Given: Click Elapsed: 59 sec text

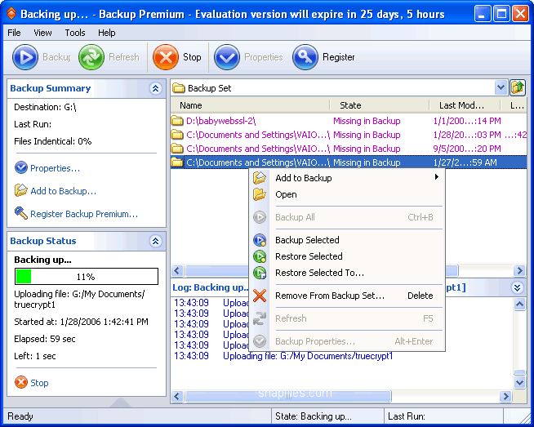Looking at the screenshot, I should [45, 339].
